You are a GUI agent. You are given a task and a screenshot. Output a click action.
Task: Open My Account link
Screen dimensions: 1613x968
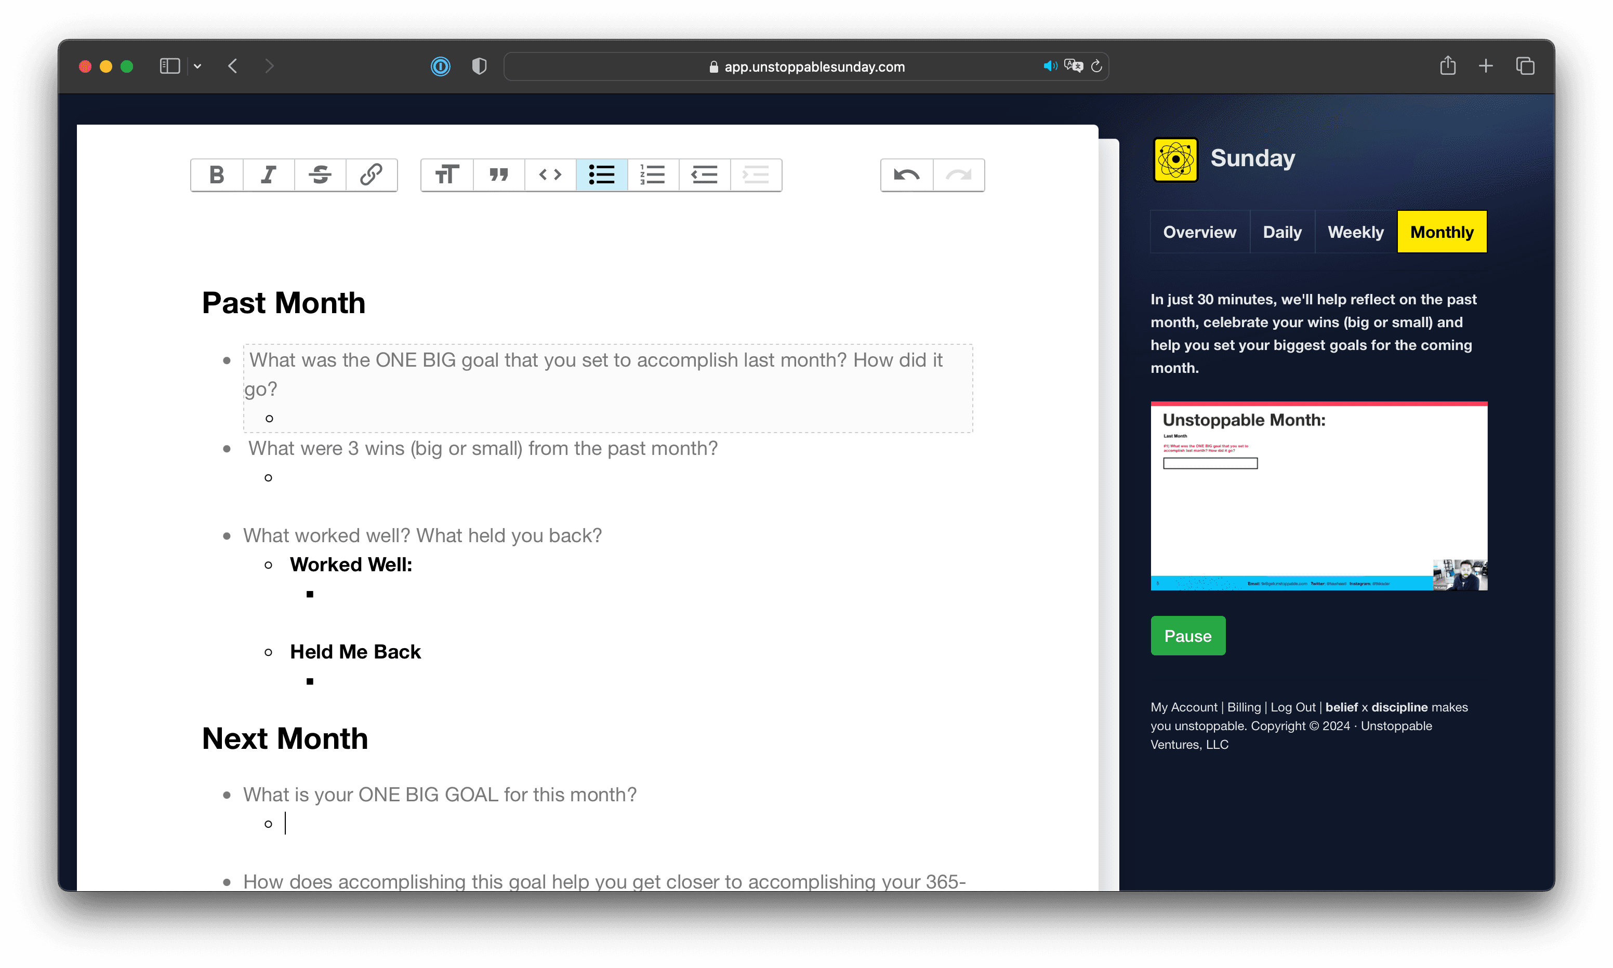pyautogui.click(x=1184, y=707)
